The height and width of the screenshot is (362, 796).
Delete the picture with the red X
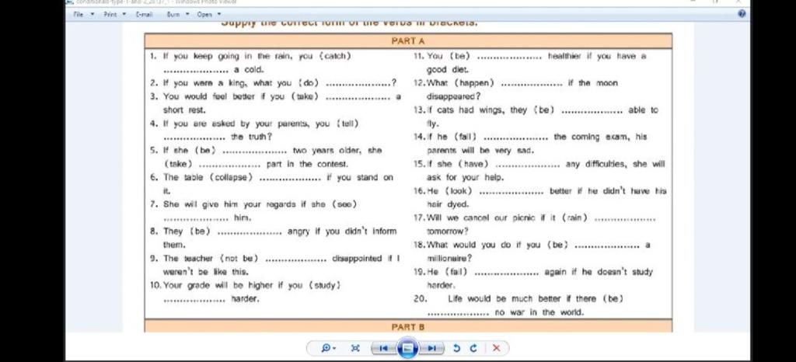[497, 348]
